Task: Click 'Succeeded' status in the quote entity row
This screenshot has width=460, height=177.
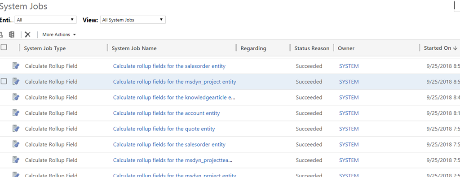Action: (309, 129)
